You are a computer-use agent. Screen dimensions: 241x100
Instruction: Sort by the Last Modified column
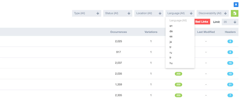pyautogui.click(x=206, y=32)
